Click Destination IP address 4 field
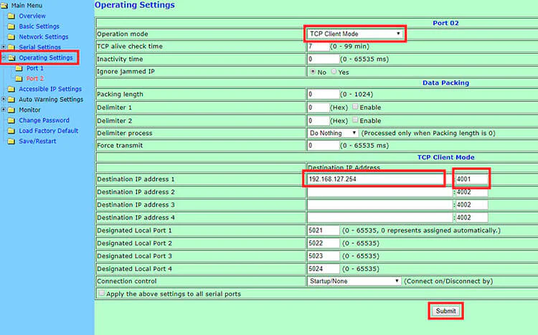The width and height of the screenshot is (538, 335). coord(380,217)
